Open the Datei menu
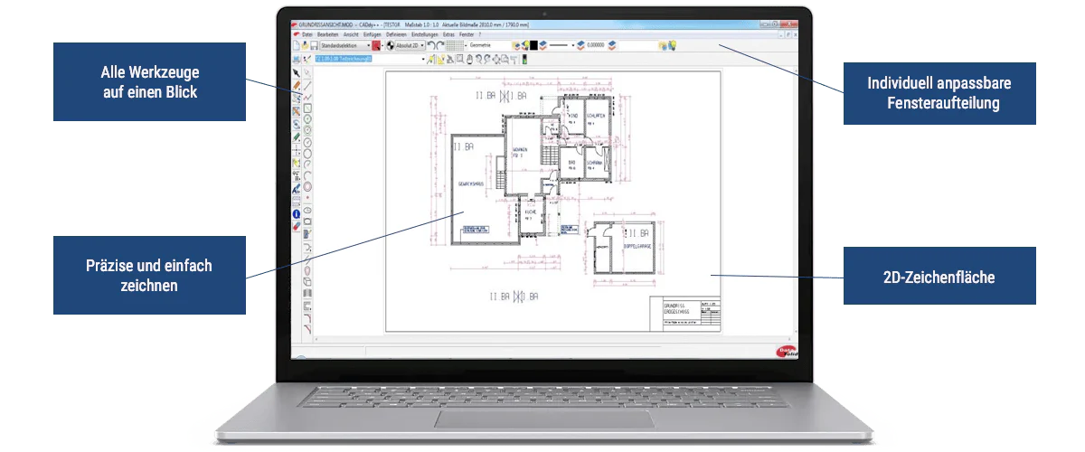Image resolution: width=1085 pixels, height=452 pixels. pyautogui.click(x=307, y=33)
